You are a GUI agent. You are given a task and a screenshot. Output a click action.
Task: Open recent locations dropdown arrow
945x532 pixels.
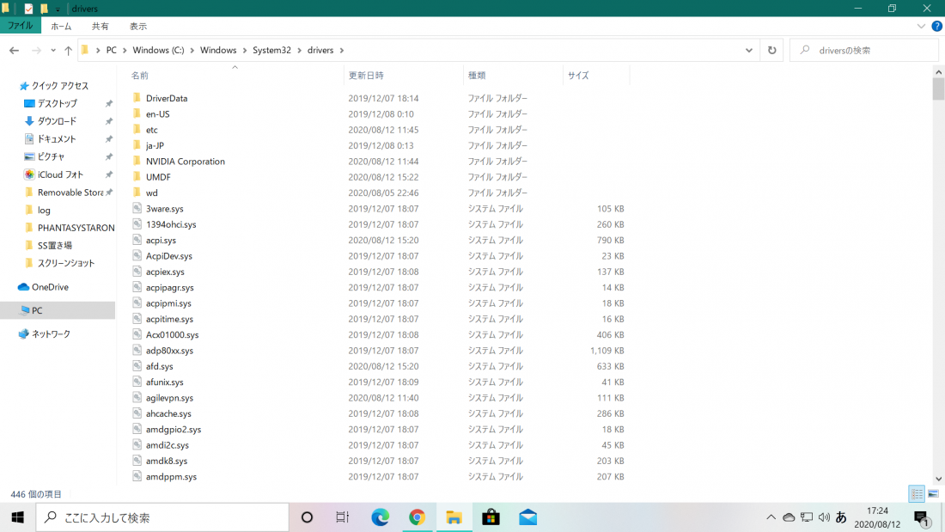click(53, 51)
